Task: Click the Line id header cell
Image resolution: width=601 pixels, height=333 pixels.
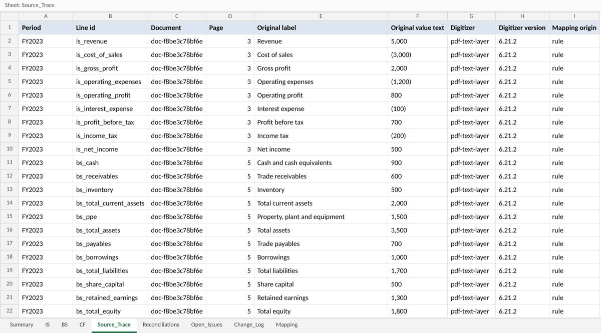Action: pyautogui.click(x=110, y=27)
